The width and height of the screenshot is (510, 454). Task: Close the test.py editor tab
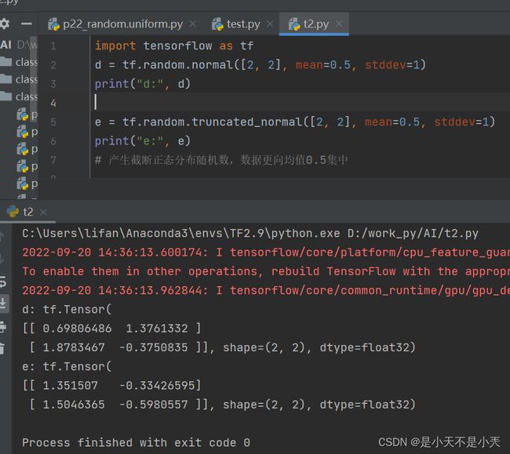[x=270, y=24]
